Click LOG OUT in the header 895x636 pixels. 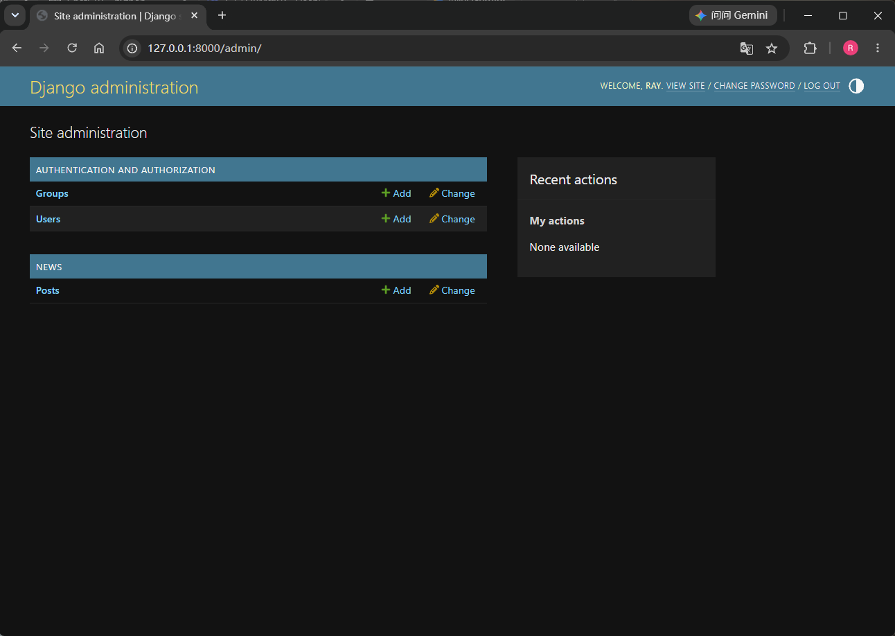click(x=822, y=86)
